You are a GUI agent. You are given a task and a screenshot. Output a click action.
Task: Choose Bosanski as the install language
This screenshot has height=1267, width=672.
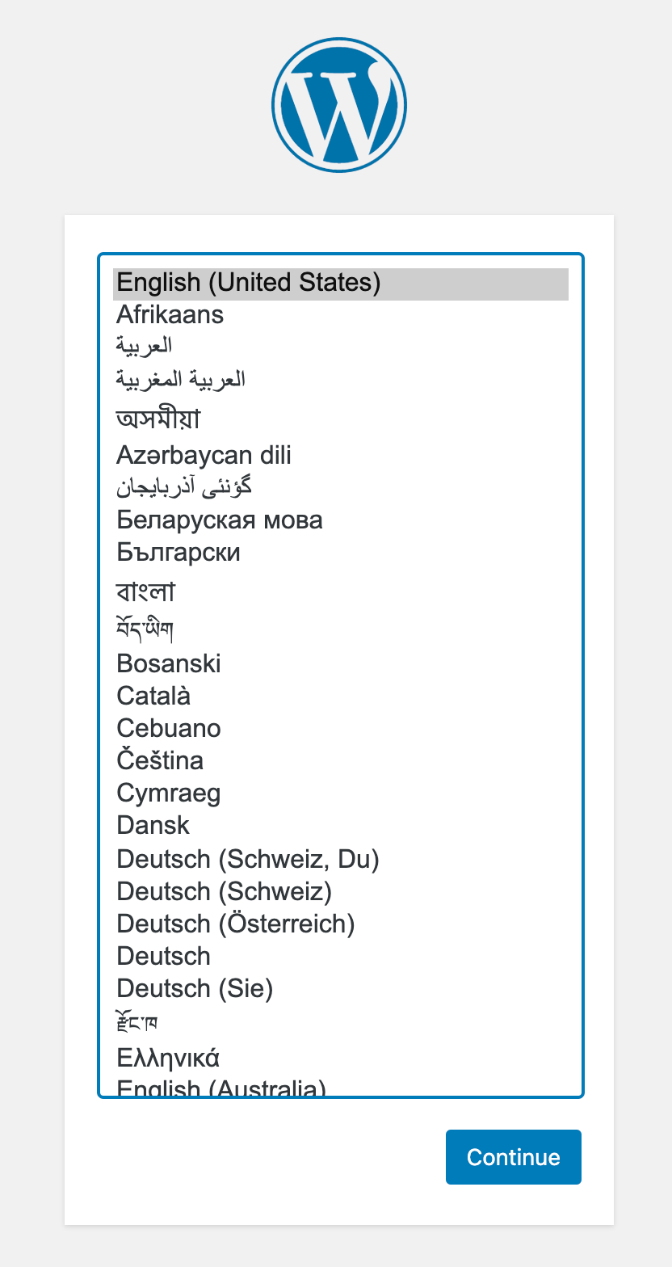(x=169, y=664)
